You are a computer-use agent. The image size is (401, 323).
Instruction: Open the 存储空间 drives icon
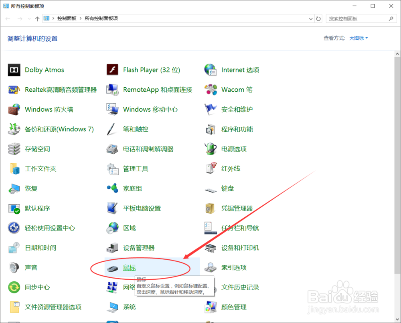click(14, 149)
